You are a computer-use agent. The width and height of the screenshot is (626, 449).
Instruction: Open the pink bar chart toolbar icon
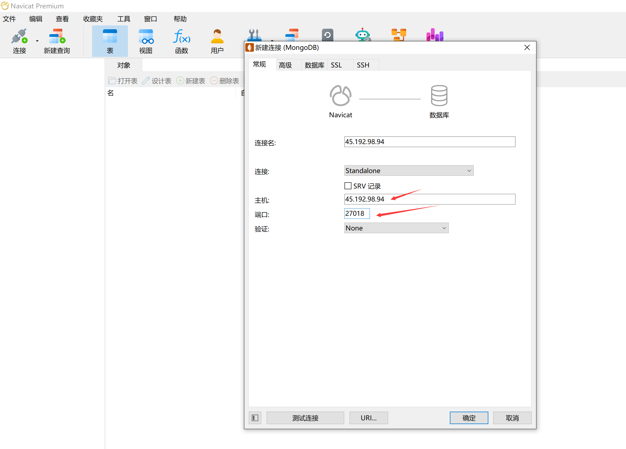click(x=435, y=35)
